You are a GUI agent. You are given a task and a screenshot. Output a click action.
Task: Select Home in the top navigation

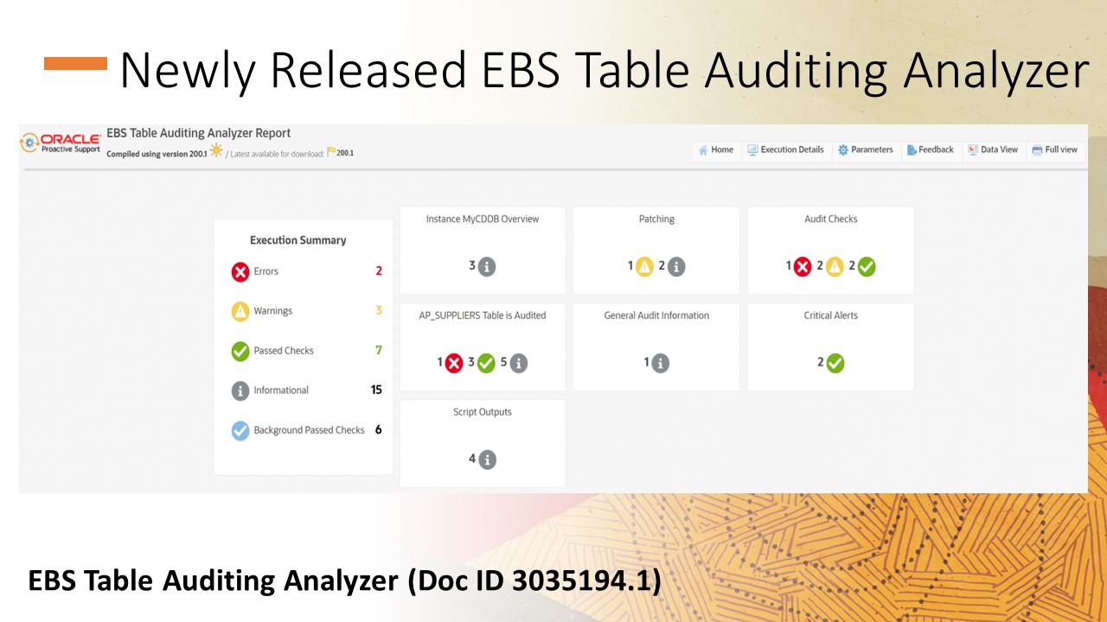(x=716, y=149)
